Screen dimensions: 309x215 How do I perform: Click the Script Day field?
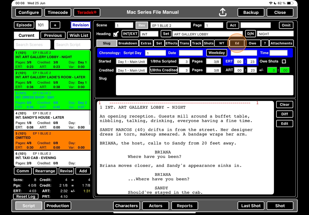(155, 53)
